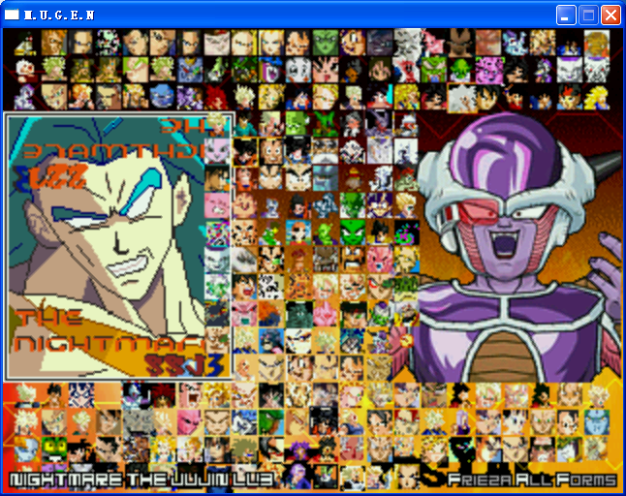Viewport: 626px width, 496px height.
Task: Choose green-haired fighter on green tile in bottom roster
Action: click(270, 422)
